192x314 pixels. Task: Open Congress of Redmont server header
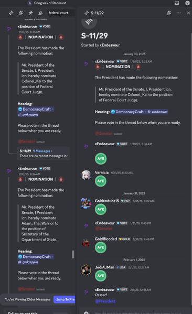(x=50, y=3)
